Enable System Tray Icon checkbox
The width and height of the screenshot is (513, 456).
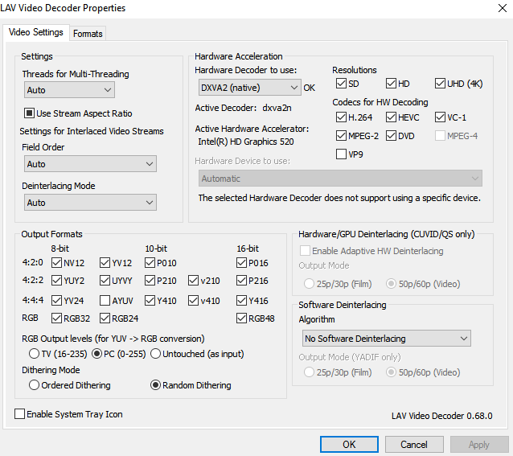click(x=20, y=414)
